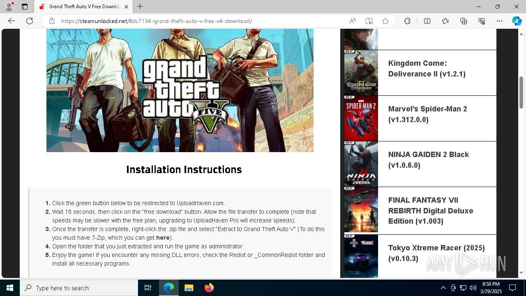Enter Immersive Reader view
Screen dimensions: 526x296
pos(369,21)
